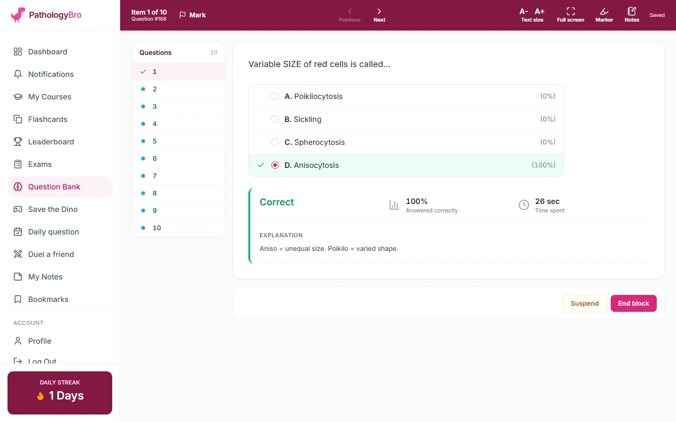This screenshot has width=676, height=422.
Task: Go to the Next question
Action: tap(379, 15)
